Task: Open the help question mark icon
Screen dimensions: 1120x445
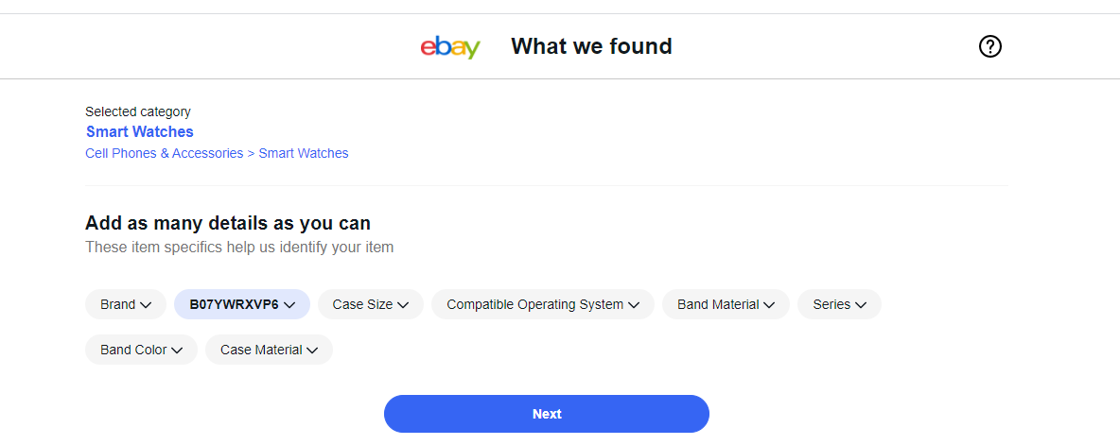Action: pos(989,46)
